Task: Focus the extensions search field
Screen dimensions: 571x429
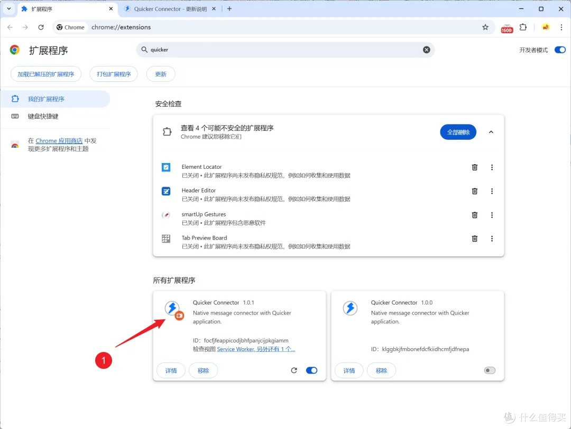Action: pos(285,50)
